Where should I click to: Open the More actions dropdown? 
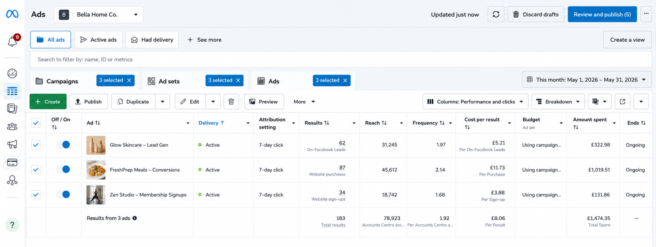(x=304, y=102)
